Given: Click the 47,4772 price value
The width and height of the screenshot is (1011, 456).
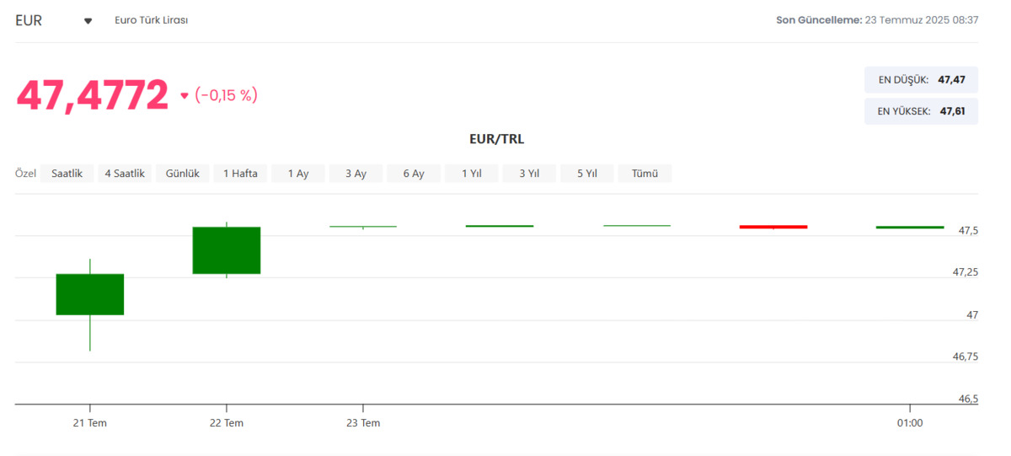Looking at the screenshot, I should [93, 95].
